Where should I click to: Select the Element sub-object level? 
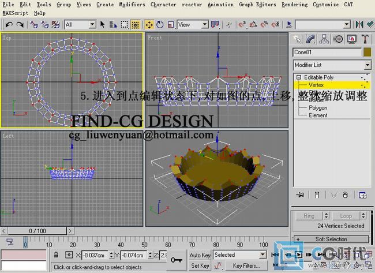click(318, 115)
